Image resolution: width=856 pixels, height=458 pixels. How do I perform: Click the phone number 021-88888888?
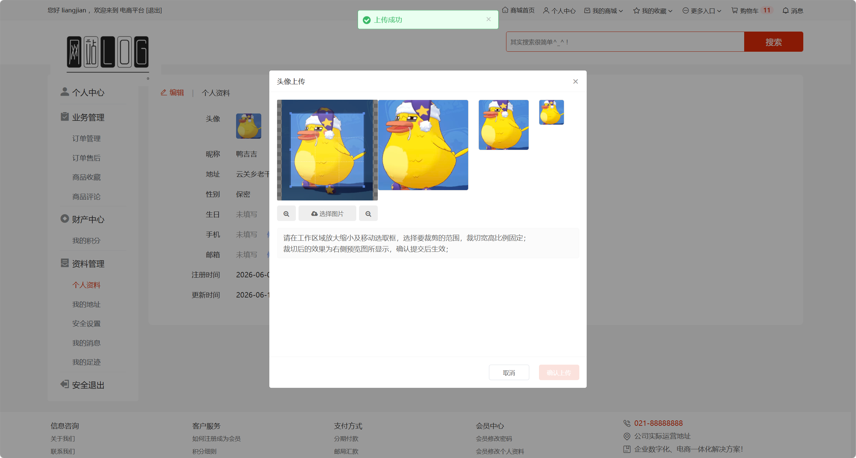(658, 423)
